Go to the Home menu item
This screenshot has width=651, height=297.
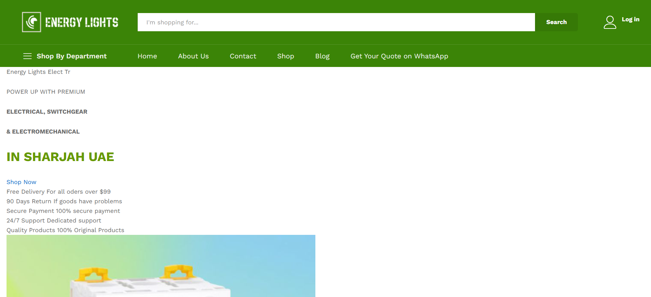(x=147, y=56)
